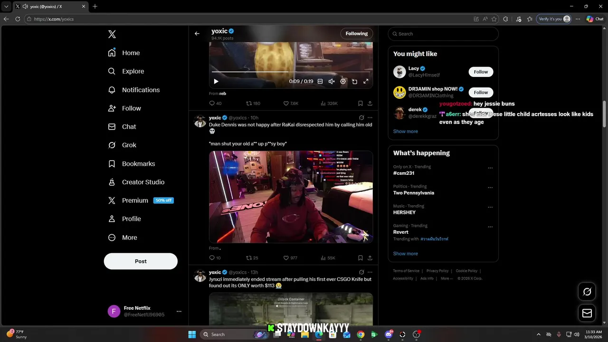Screen dimensions: 608x342
Task: Enter fullscreen on the video player
Action: (x=366, y=81)
